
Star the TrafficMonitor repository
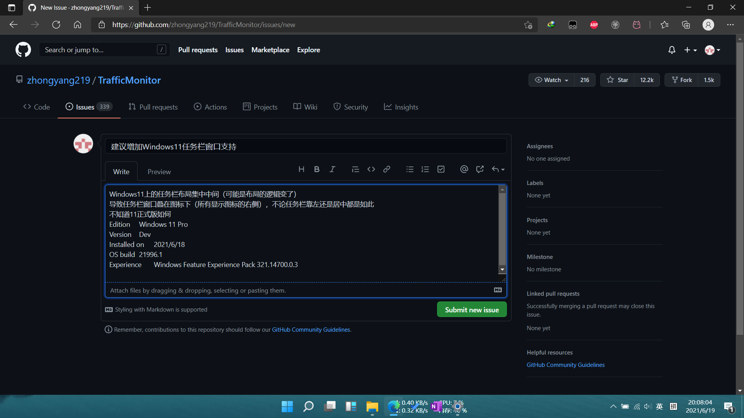(617, 80)
